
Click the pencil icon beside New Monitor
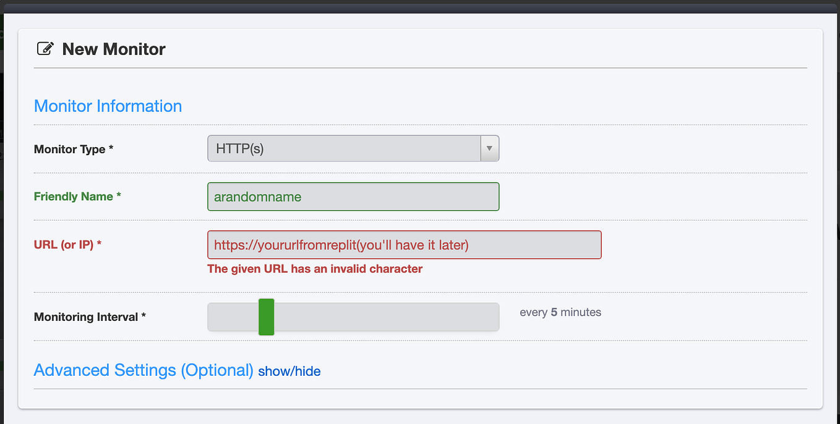[46, 47]
